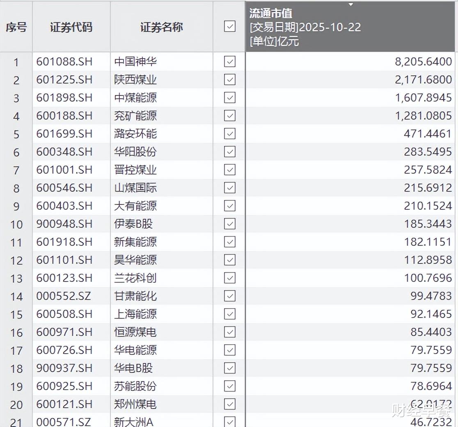Viewport: 458px width, 427px height.
Task: Click the 证券代码 column header
Action: (x=71, y=27)
